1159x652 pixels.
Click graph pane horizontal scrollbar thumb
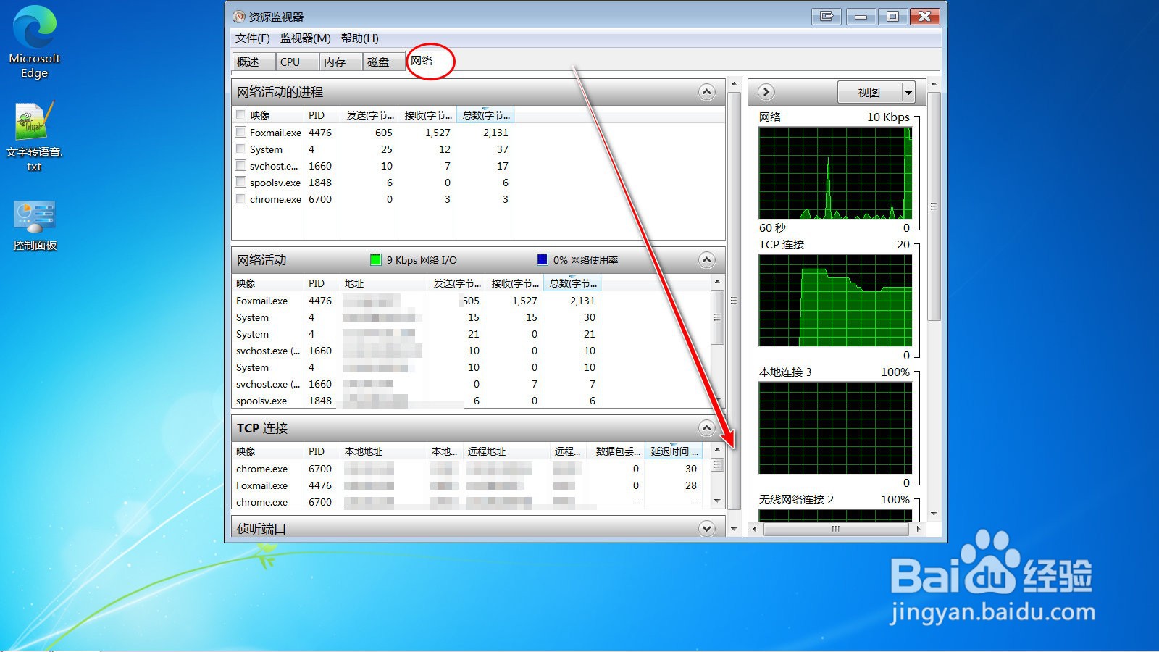836,529
